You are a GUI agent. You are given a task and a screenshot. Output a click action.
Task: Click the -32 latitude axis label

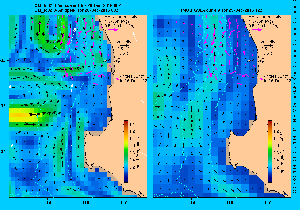[3, 60]
